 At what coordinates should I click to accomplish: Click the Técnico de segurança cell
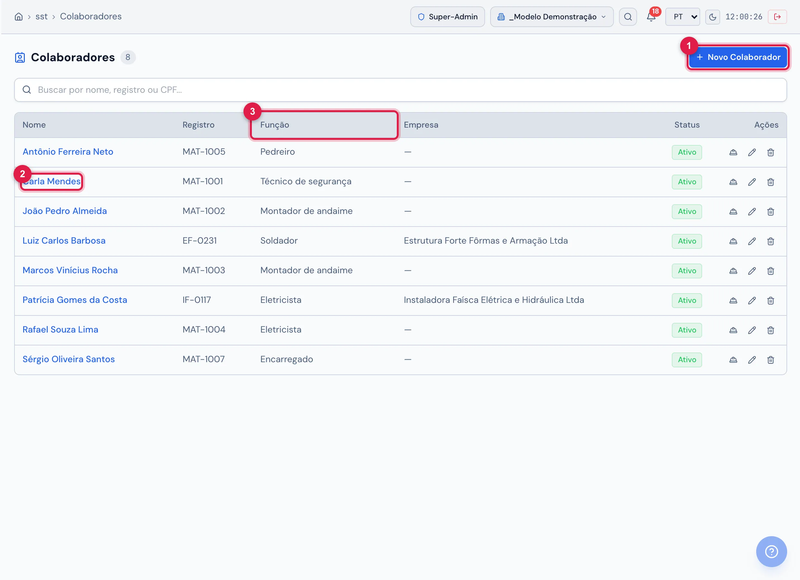point(306,181)
